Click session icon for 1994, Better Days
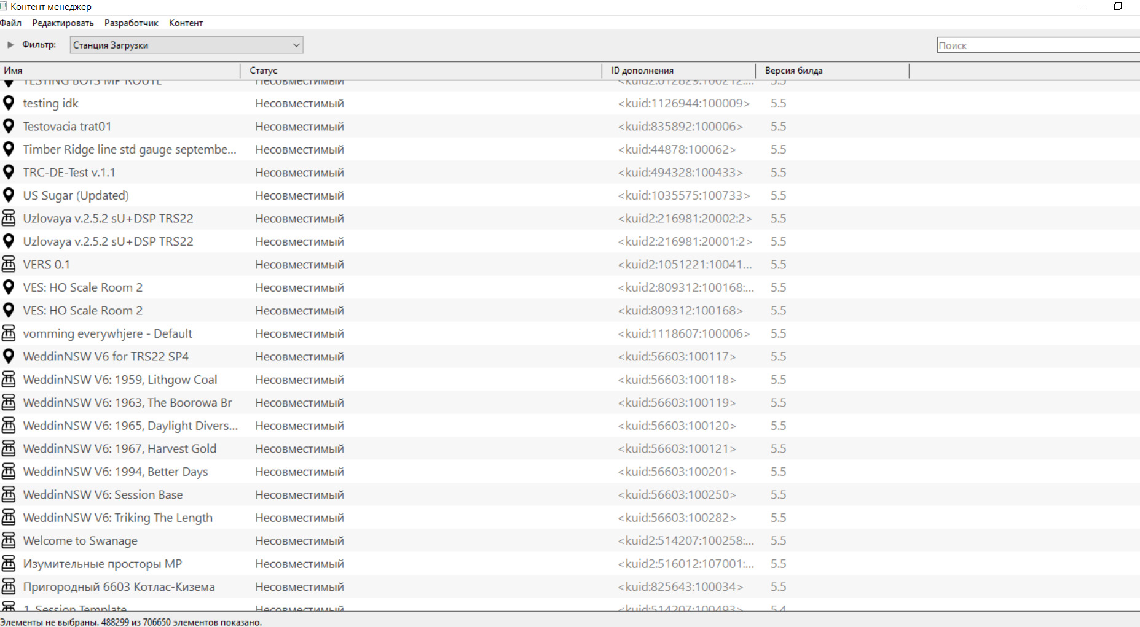 tap(9, 472)
